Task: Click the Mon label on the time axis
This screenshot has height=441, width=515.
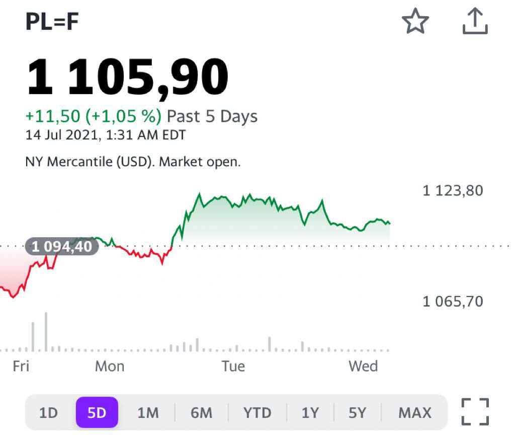Action: point(110,366)
